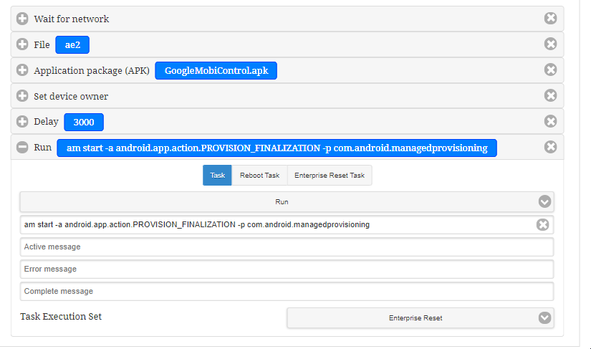Switch to the Reboot Task tab
This screenshot has height=349, width=591.
pyautogui.click(x=260, y=176)
